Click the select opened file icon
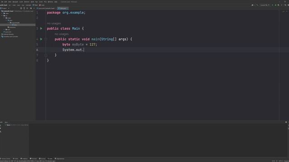The image size is (289, 162). click(x=21, y=8)
